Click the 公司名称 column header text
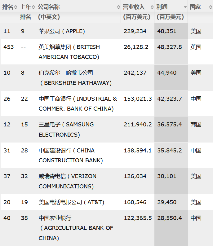The width and height of the screenshot is (213, 246). (49, 7)
